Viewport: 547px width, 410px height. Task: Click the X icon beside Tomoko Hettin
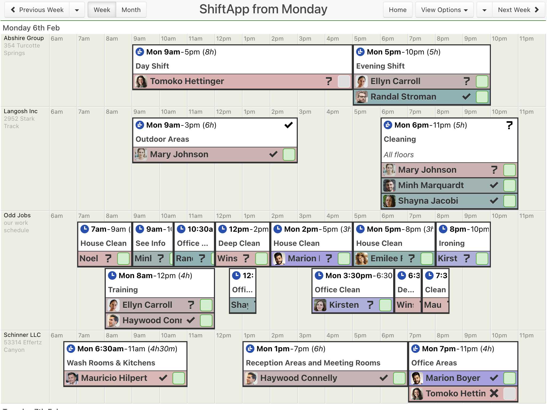coord(494,393)
